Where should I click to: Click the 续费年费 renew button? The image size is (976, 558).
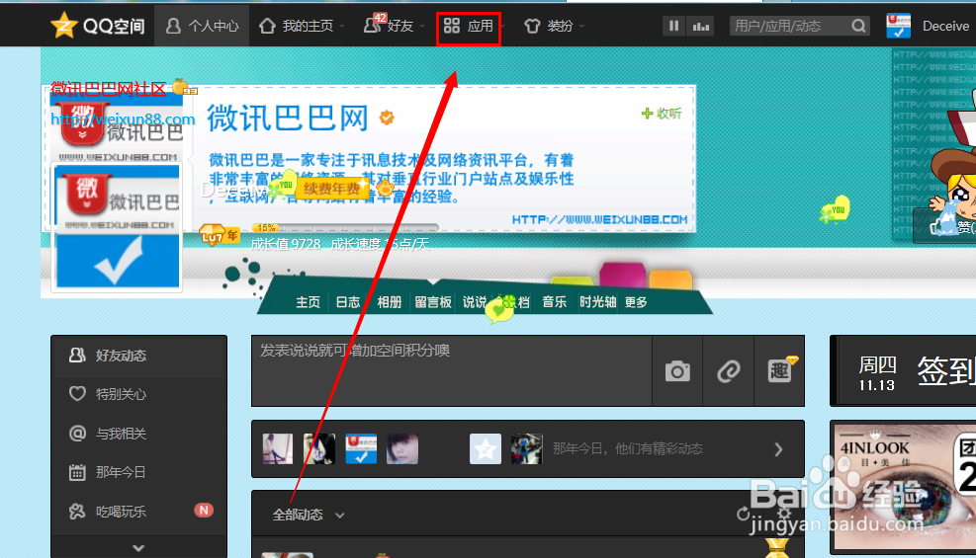click(x=331, y=188)
